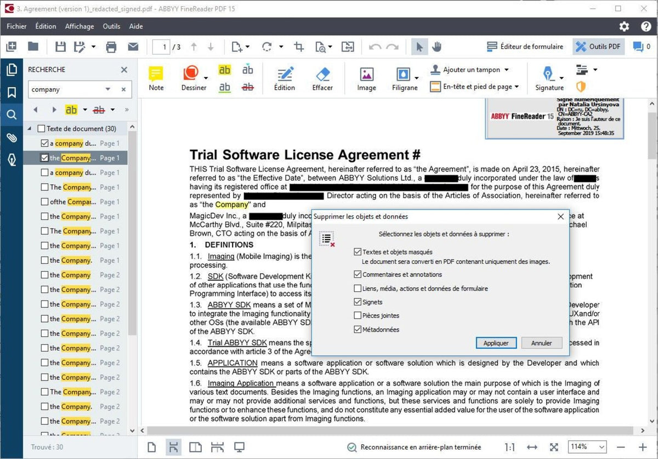
Task: Check Pièces jointes option
Action: [x=358, y=316]
